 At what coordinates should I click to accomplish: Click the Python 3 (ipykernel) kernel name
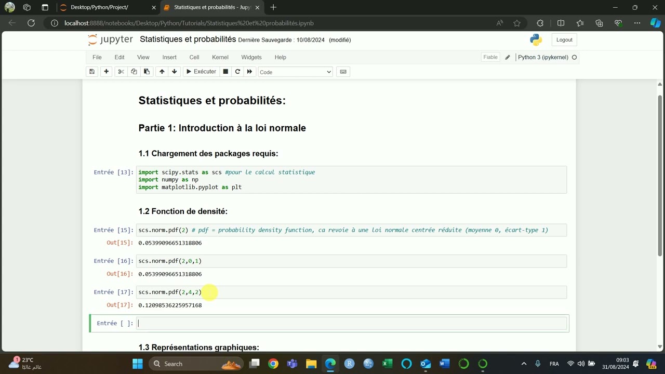pos(543,57)
